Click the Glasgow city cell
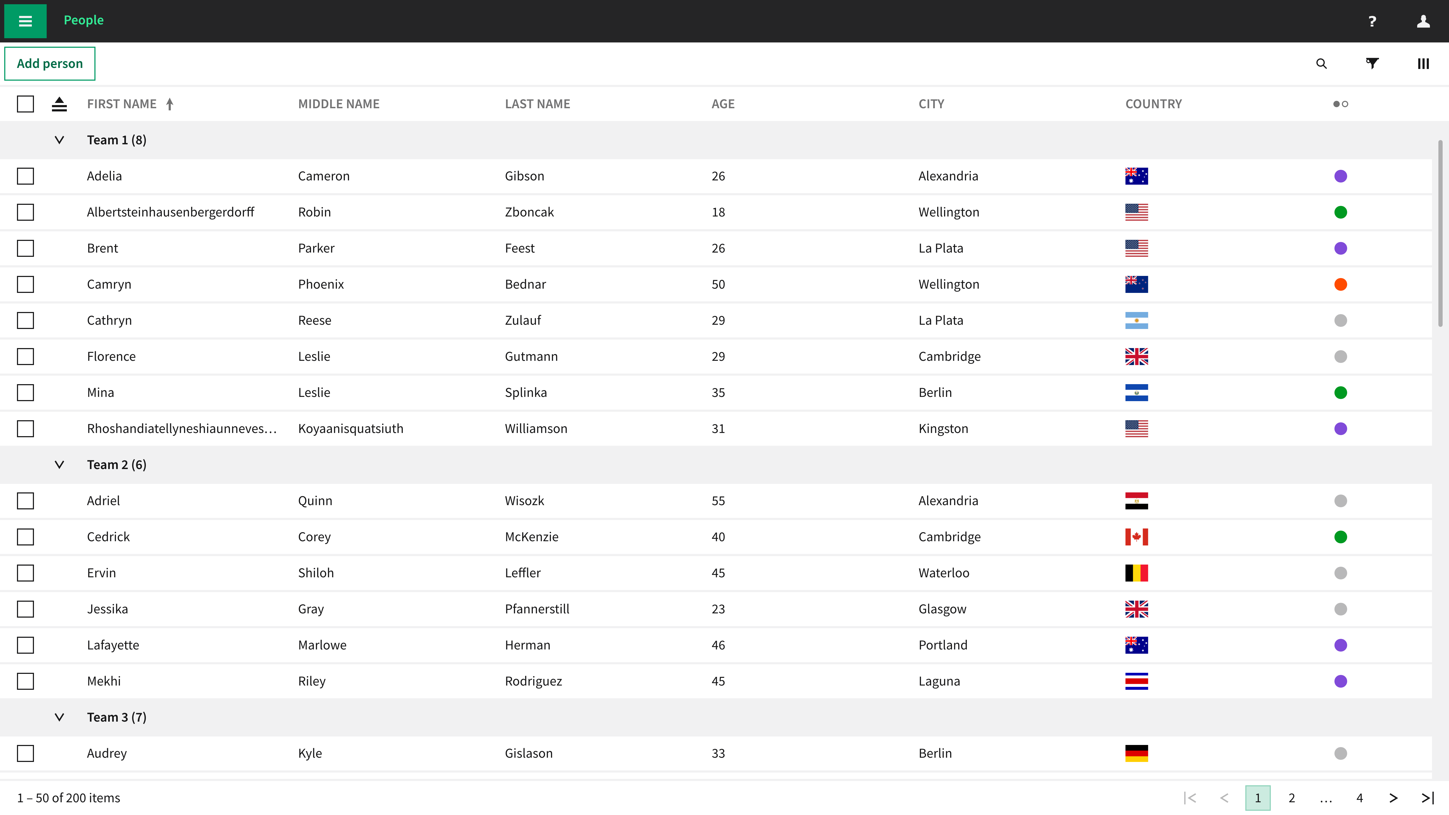1449x815 pixels. click(942, 609)
